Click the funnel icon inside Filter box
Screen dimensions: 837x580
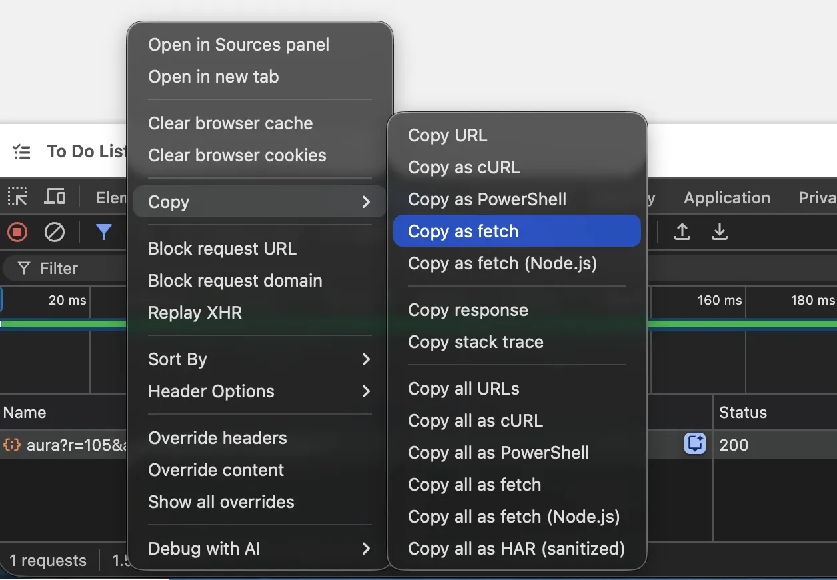coord(25,268)
